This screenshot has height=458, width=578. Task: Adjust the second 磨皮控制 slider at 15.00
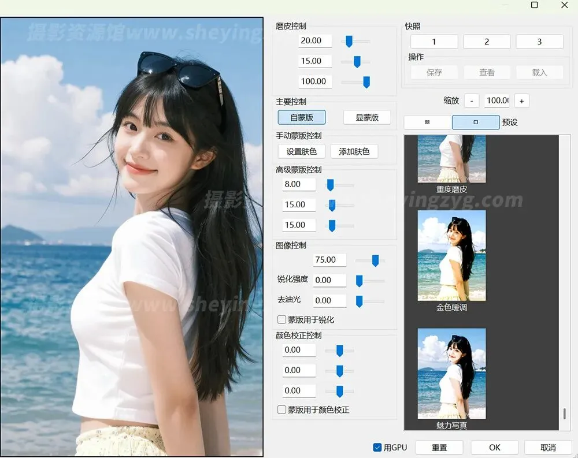[x=357, y=62]
